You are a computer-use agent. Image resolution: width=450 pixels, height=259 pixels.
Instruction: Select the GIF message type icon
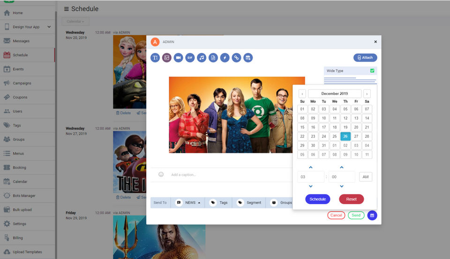(190, 58)
